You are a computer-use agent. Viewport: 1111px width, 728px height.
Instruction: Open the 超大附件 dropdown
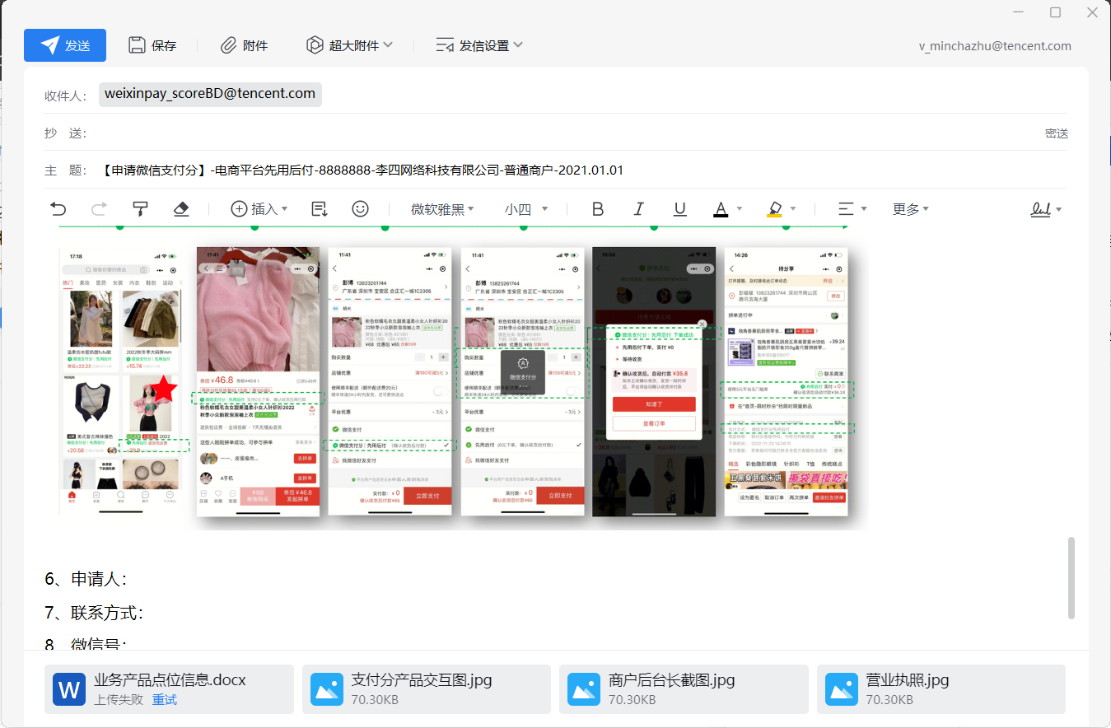pyautogui.click(x=349, y=45)
